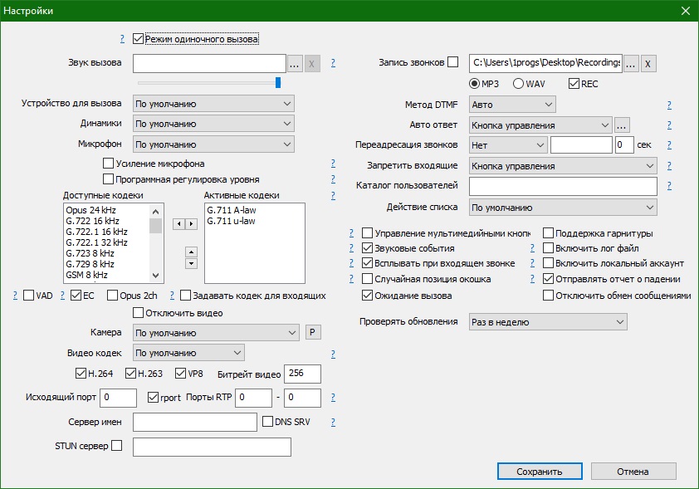Image resolution: width=699 pixels, height=489 pixels.
Task: Open list action dropdown
Action: pyautogui.click(x=563, y=208)
